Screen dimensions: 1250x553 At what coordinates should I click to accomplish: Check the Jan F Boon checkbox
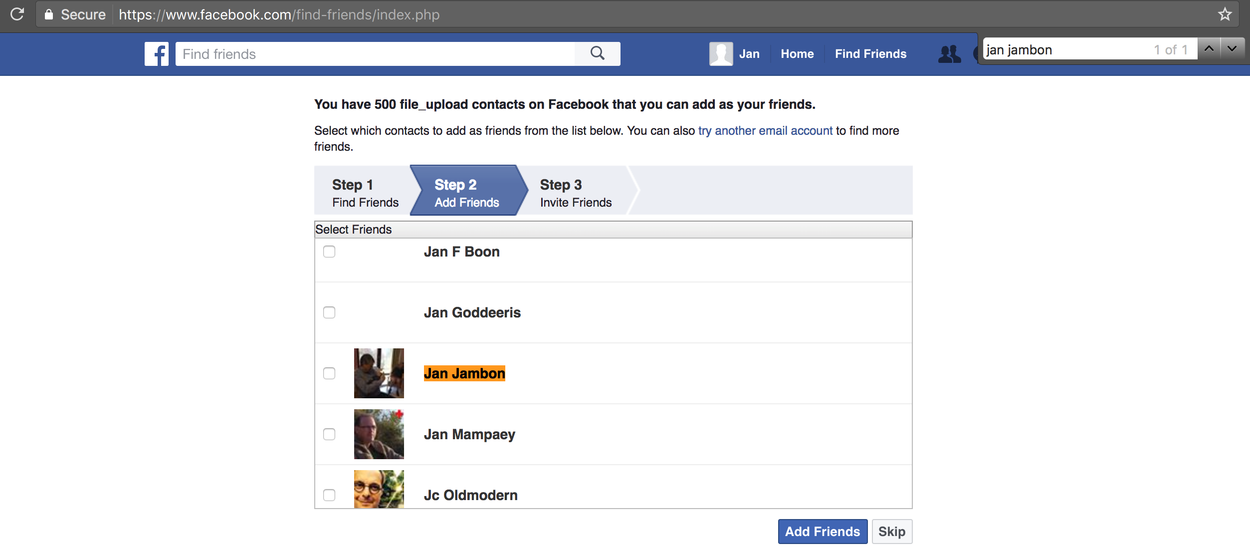(329, 252)
